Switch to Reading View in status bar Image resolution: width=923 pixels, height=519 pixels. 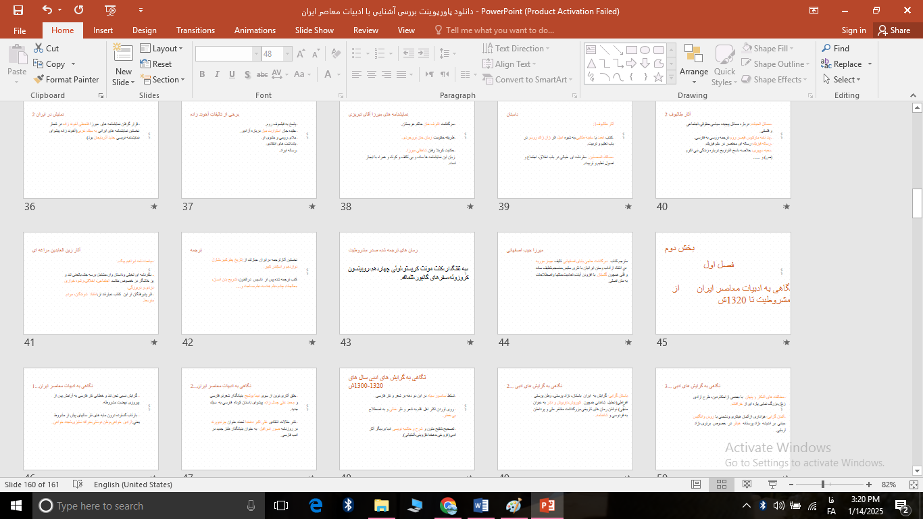tap(747, 485)
